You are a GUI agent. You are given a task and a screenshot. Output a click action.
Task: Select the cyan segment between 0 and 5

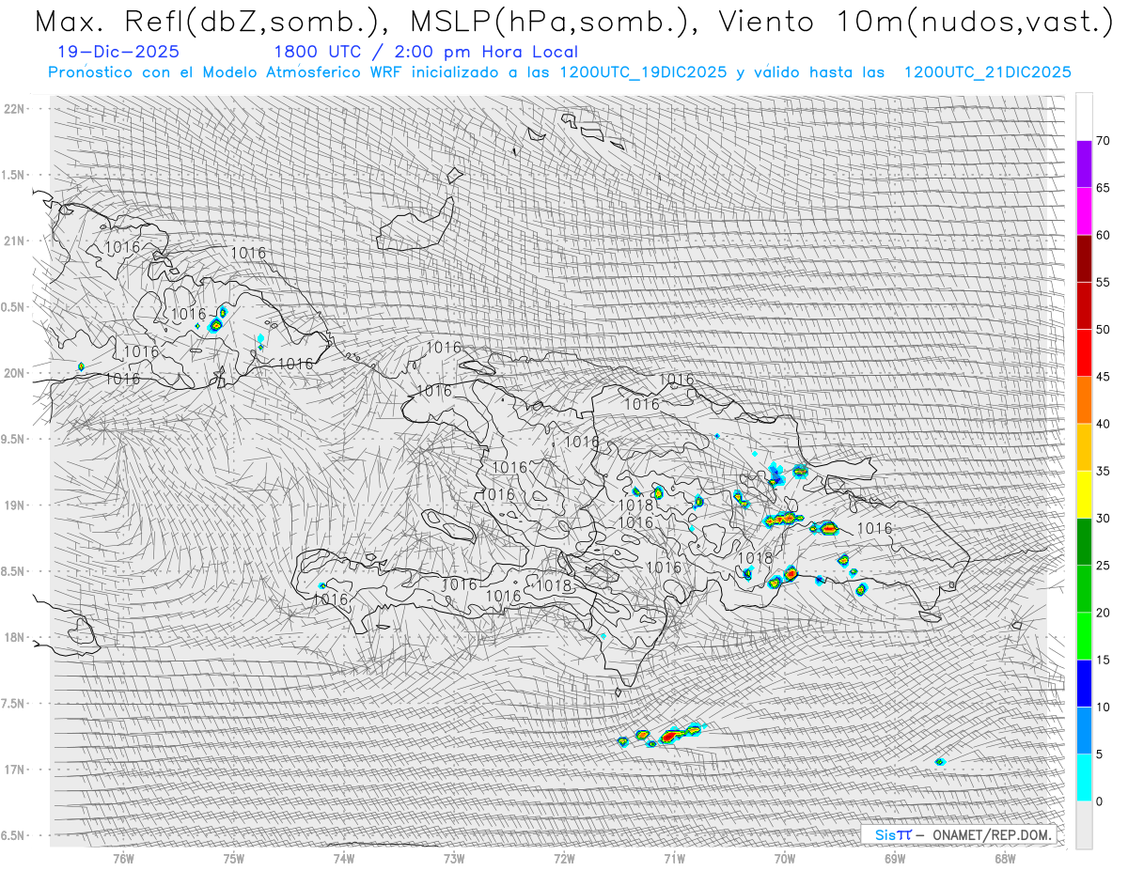coord(1084,778)
